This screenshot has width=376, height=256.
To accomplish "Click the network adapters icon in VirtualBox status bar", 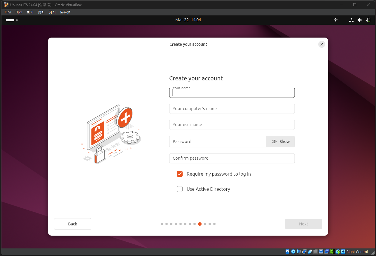I will [x=304, y=252].
